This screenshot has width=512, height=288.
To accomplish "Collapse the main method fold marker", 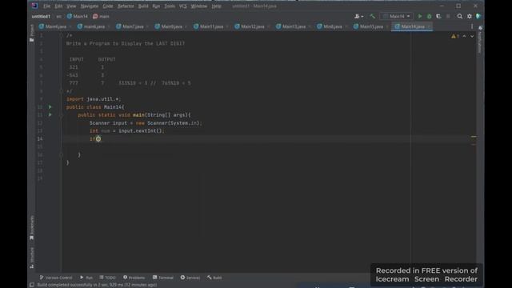I will (x=61, y=115).
